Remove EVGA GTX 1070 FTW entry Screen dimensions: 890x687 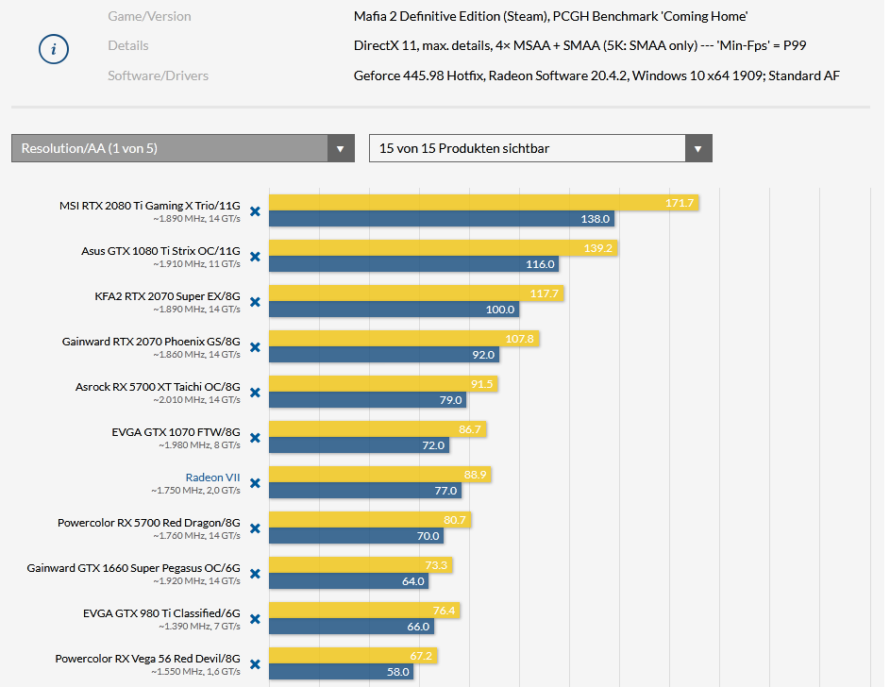pos(256,438)
